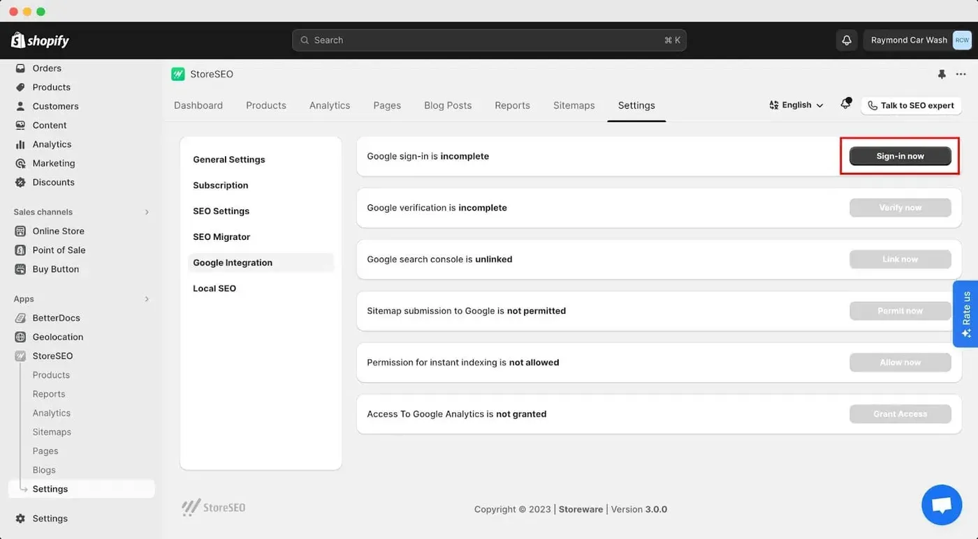This screenshot has width=978, height=539.
Task: Click the green StoreSEO logo in the app header
Action: click(178, 74)
